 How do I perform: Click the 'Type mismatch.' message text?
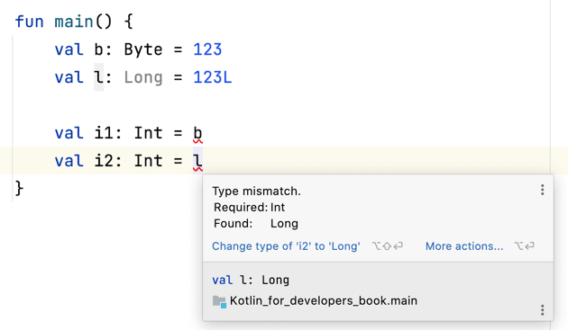click(256, 191)
